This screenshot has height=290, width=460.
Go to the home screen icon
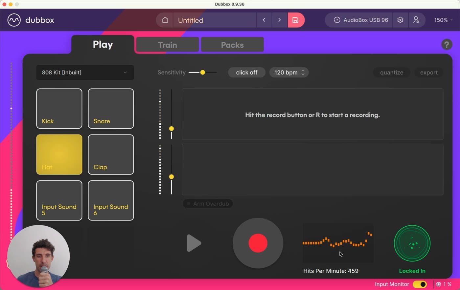pos(165,20)
